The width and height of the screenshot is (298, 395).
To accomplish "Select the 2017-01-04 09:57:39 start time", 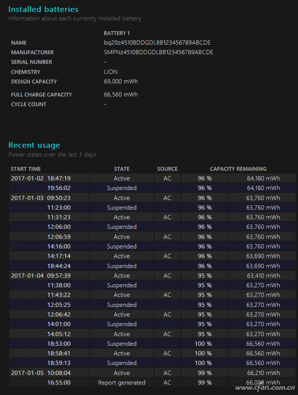I will 41,276.
